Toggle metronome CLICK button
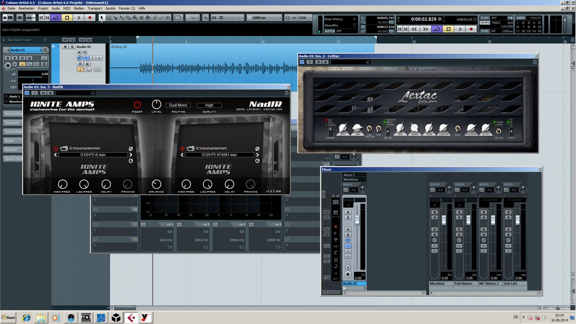This screenshot has height=324, width=576. (x=485, y=18)
